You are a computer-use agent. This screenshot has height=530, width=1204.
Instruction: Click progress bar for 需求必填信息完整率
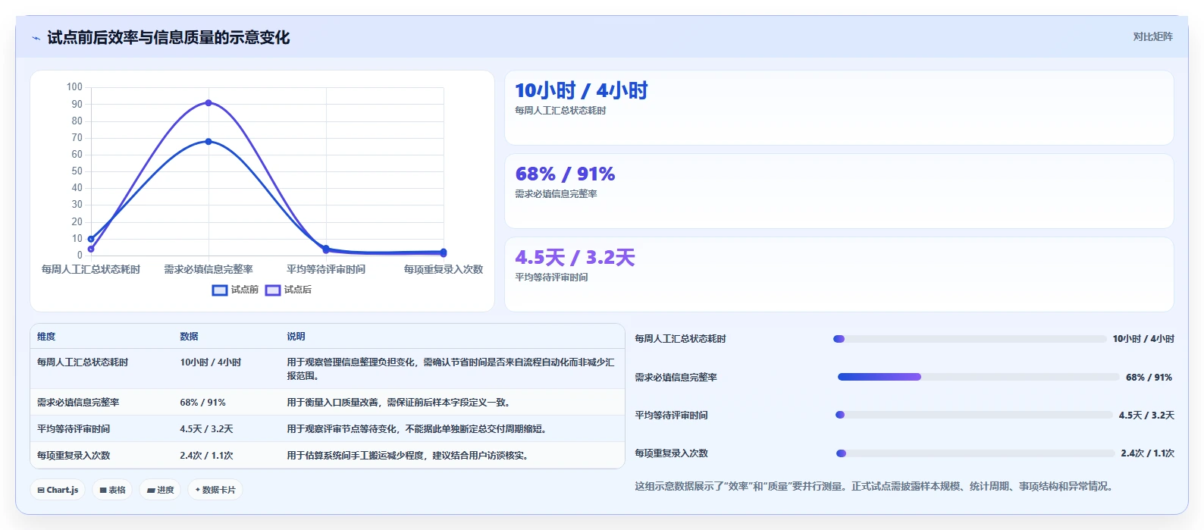click(x=978, y=377)
